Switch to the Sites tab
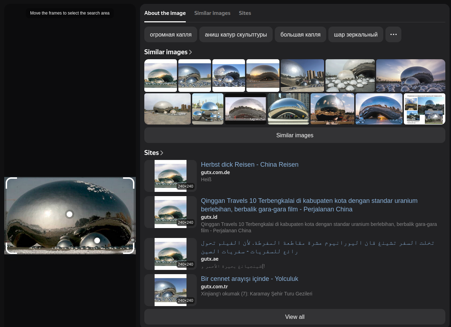The height and width of the screenshot is (327, 451). tap(245, 13)
